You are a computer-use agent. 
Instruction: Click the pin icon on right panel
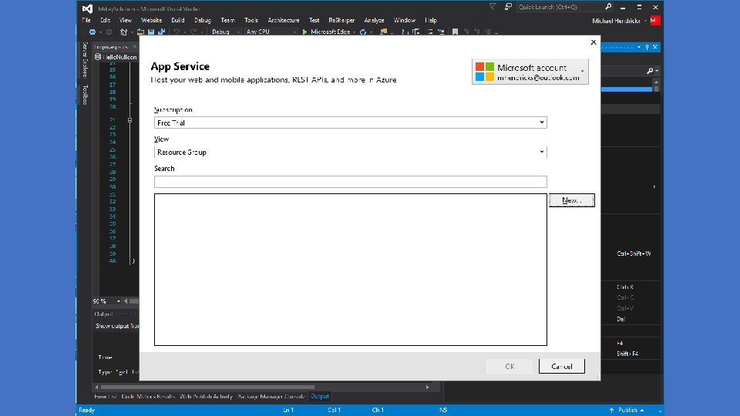pos(647,47)
